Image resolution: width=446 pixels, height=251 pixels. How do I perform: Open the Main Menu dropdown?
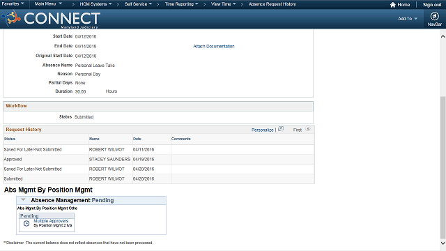[48, 4]
